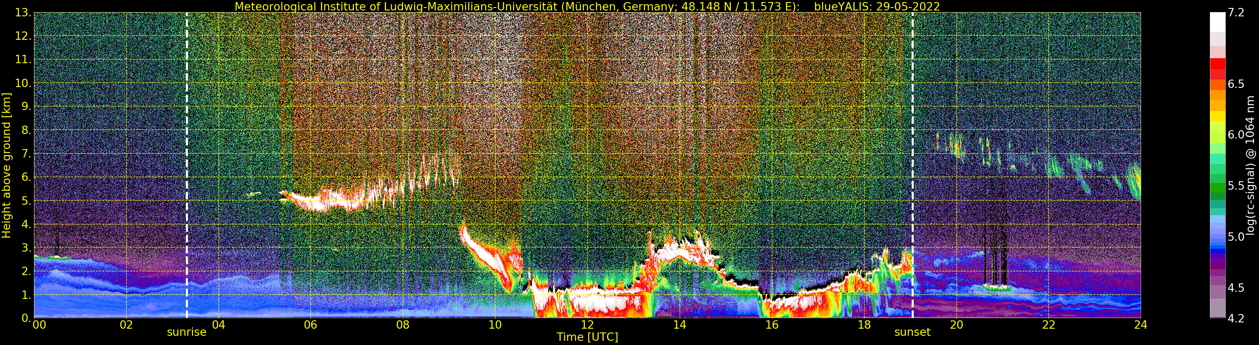
Task: Click the 4.2 colorbar tick label
Action: (1236, 318)
